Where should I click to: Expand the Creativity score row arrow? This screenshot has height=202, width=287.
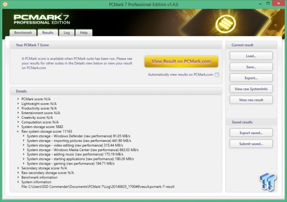[x=18, y=117]
